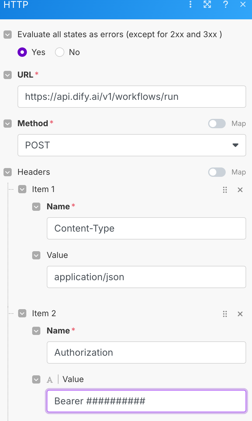Image resolution: width=252 pixels, height=421 pixels.
Task: Expand the HTTP panel to fullscreen
Action: [207, 4]
